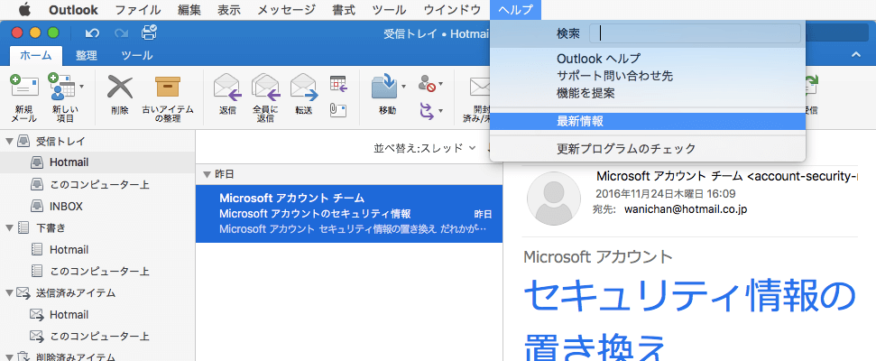Viewport: 876px width, 361px height.
Task: Click the rules purple arrows icon
Action: [x=426, y=110]
